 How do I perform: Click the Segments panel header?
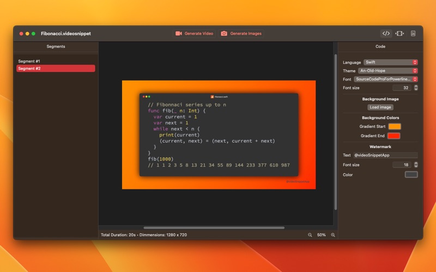point(56,47)
